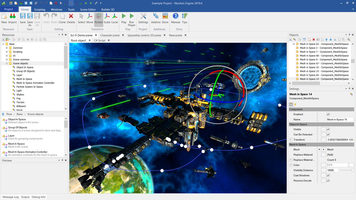Click the Name input field
Image resolution: width=356 pixels, height=200 pixels.
340,119
